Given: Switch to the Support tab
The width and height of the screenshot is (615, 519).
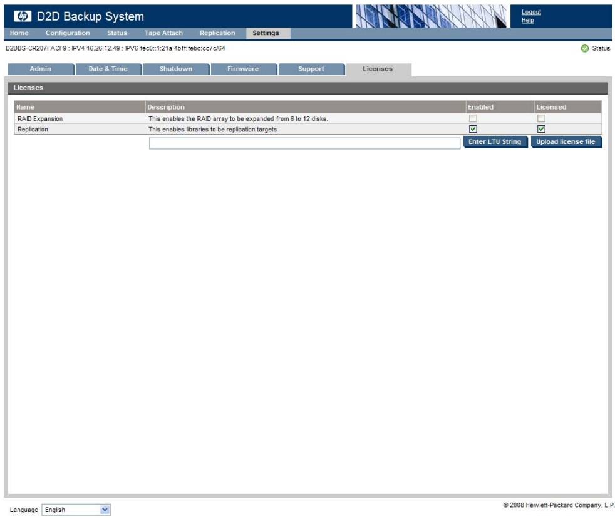Looking at the screenshot, I should click(x=311, y=69).
